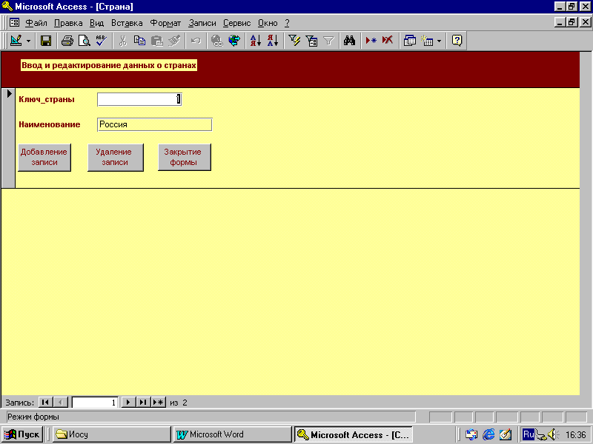Click the Ru keyboard language indicator
Screen dimensions: 593x444
528,434
